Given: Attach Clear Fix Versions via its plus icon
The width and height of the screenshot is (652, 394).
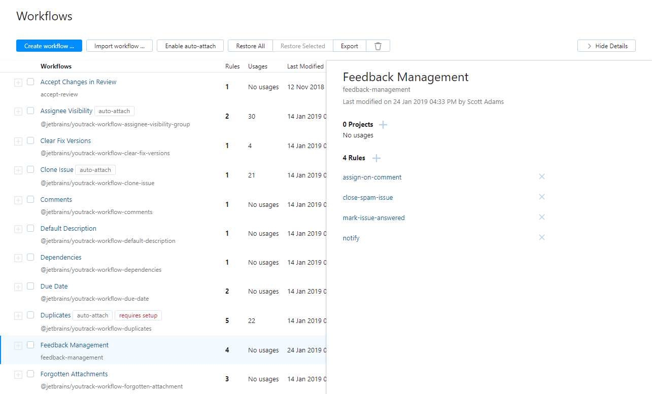Looking at the screenshot, I should tap(18, 140).
